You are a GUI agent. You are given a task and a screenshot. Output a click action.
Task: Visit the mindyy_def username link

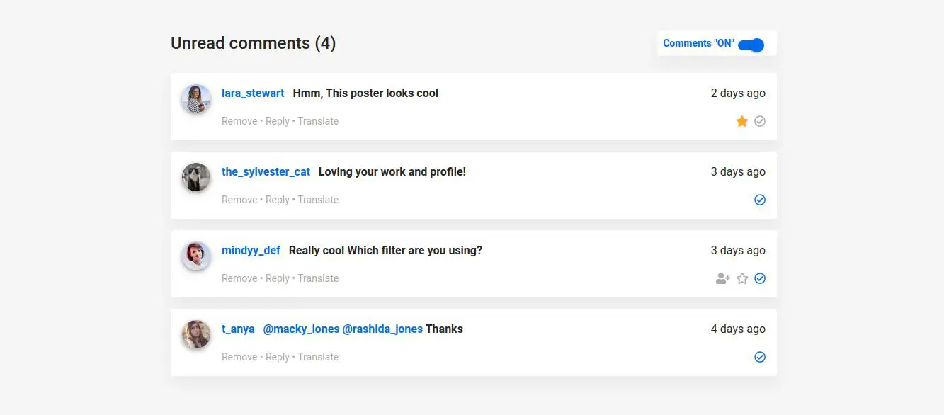point(251,251)
